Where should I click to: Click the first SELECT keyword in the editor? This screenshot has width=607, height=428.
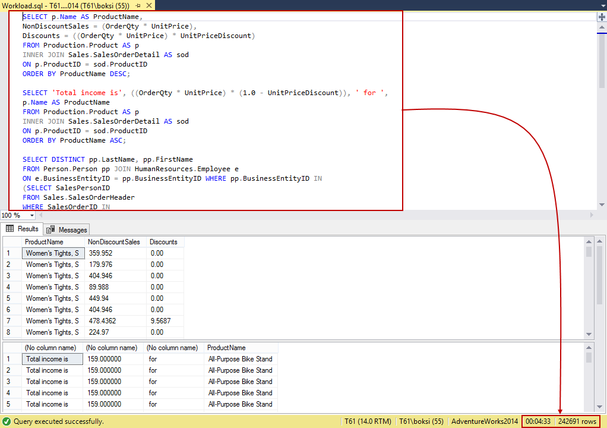[x=35, y=17]
